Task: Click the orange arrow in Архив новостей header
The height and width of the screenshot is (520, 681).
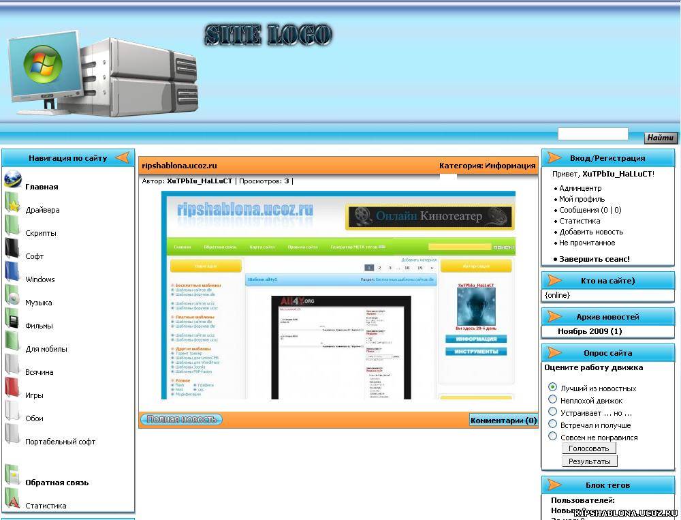Action: [x=554, y=316]
